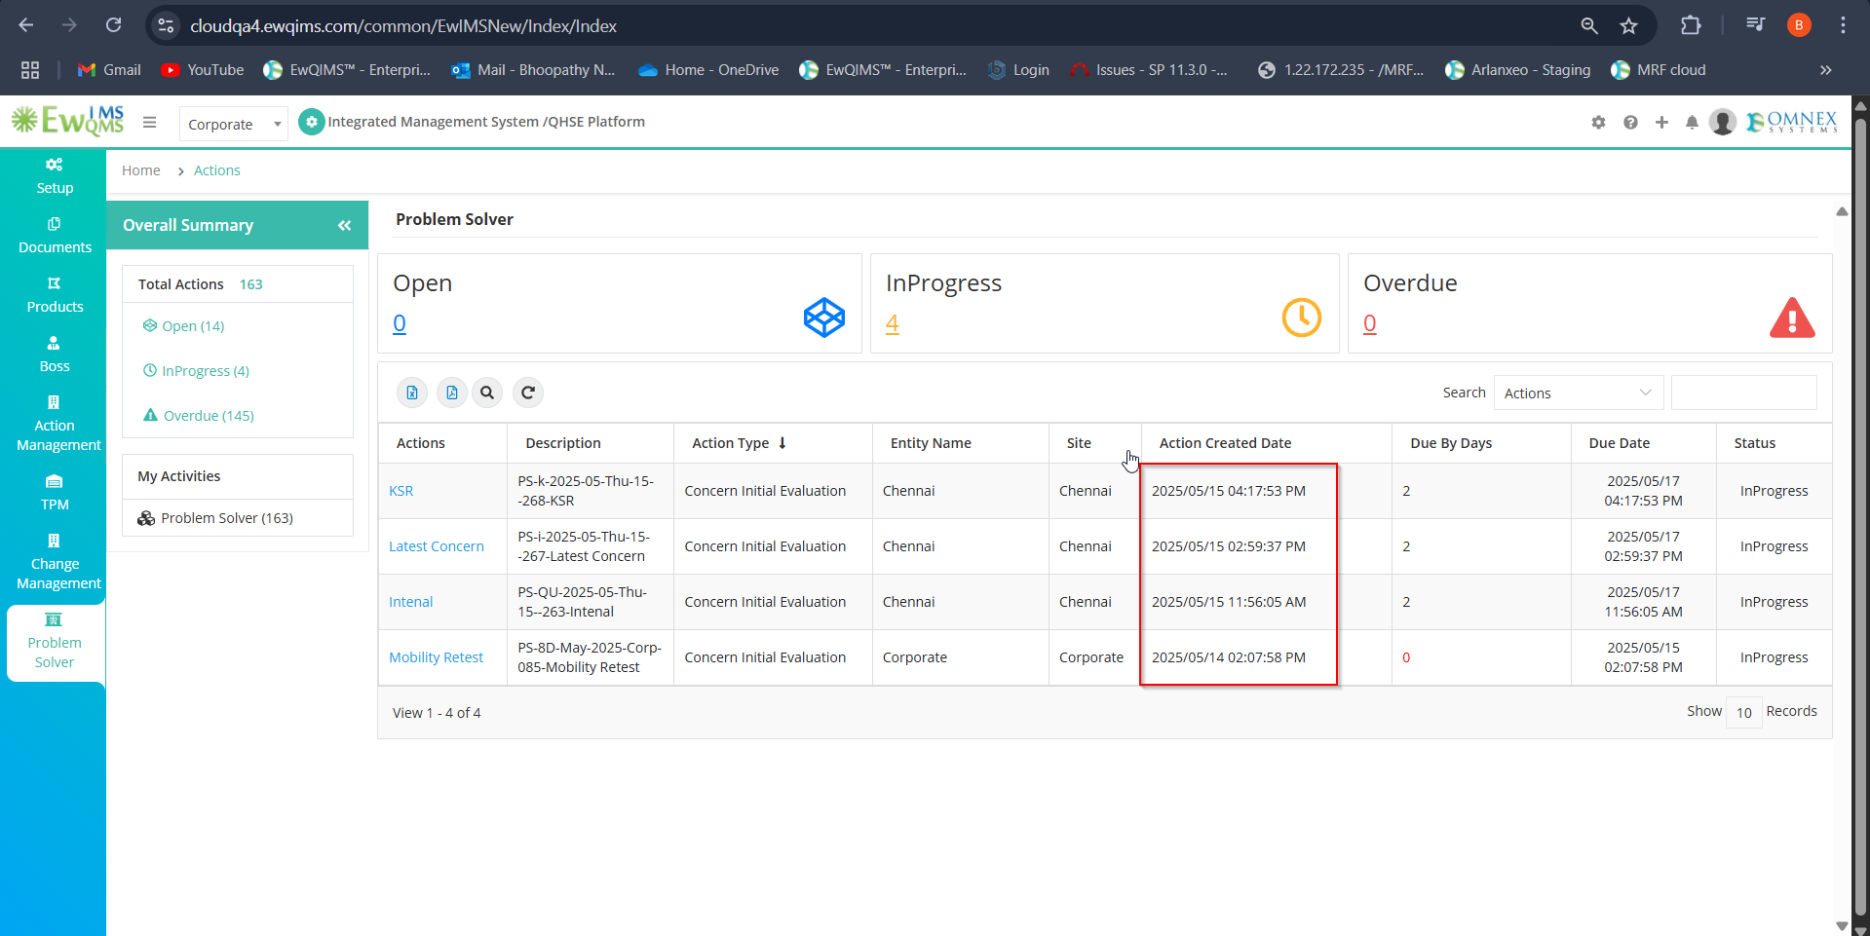This screenshot has width=1870, height=936.
Task: Refresh the actions grid
Action: (x=527, y=393)
